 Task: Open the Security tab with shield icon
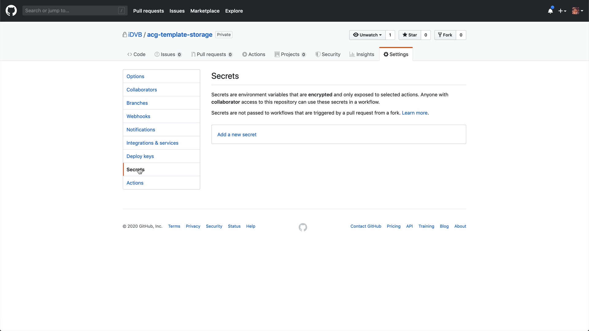[x=328, y=54]
